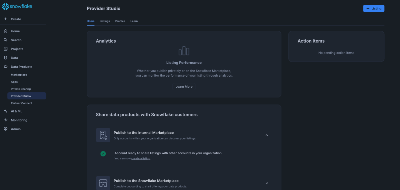Click the 'Provider Studio' page title
400x190 pixels.
click(x=104, y=9)
